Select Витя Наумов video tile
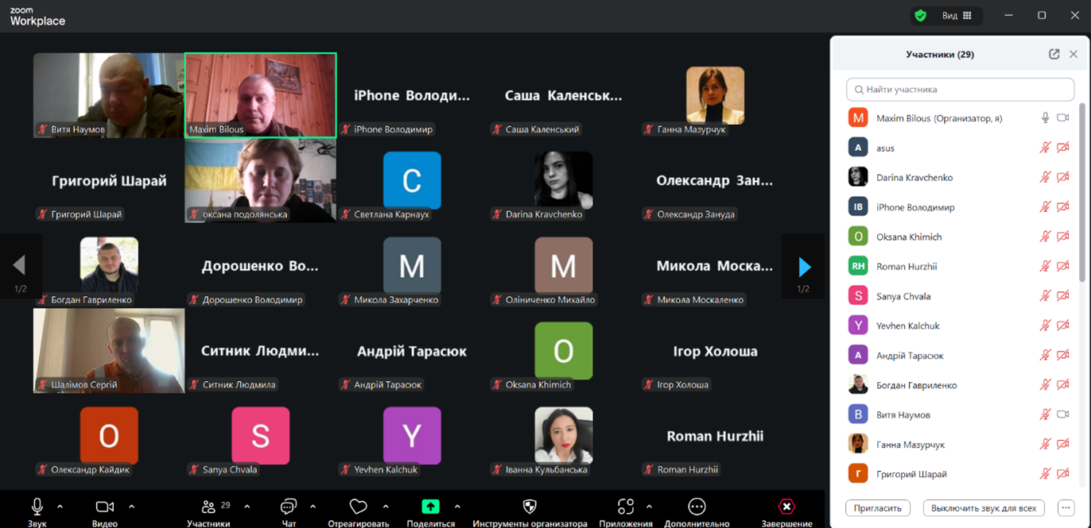Image resolution: width=1091 pixels, height=528 pixels. (x=109, y=95)
